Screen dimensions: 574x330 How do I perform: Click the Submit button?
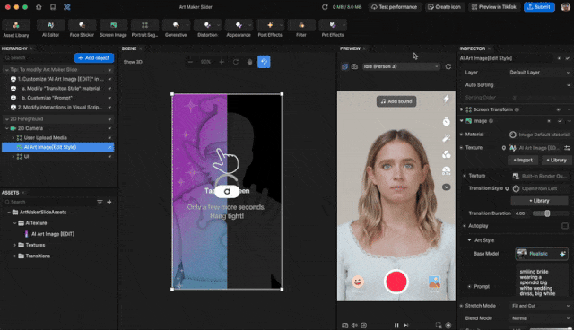click(539, 7)
